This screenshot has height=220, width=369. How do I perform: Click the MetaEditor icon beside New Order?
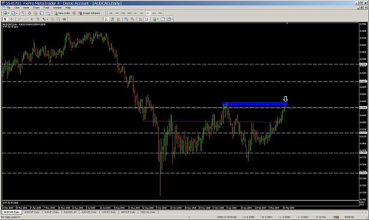[x=74, y=13]
